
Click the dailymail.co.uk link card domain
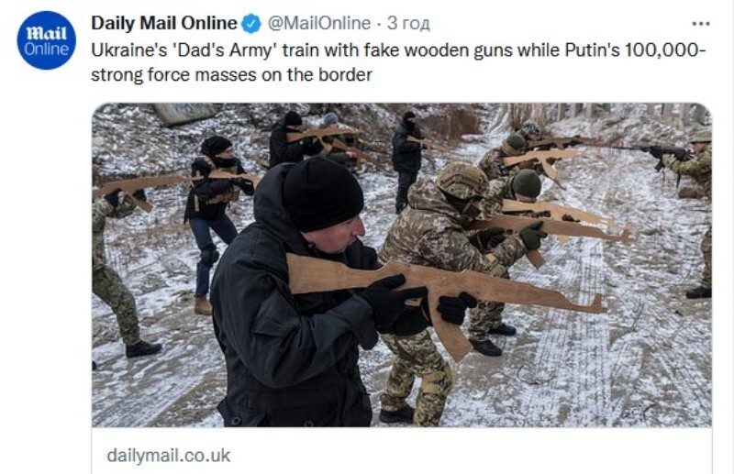169,456
